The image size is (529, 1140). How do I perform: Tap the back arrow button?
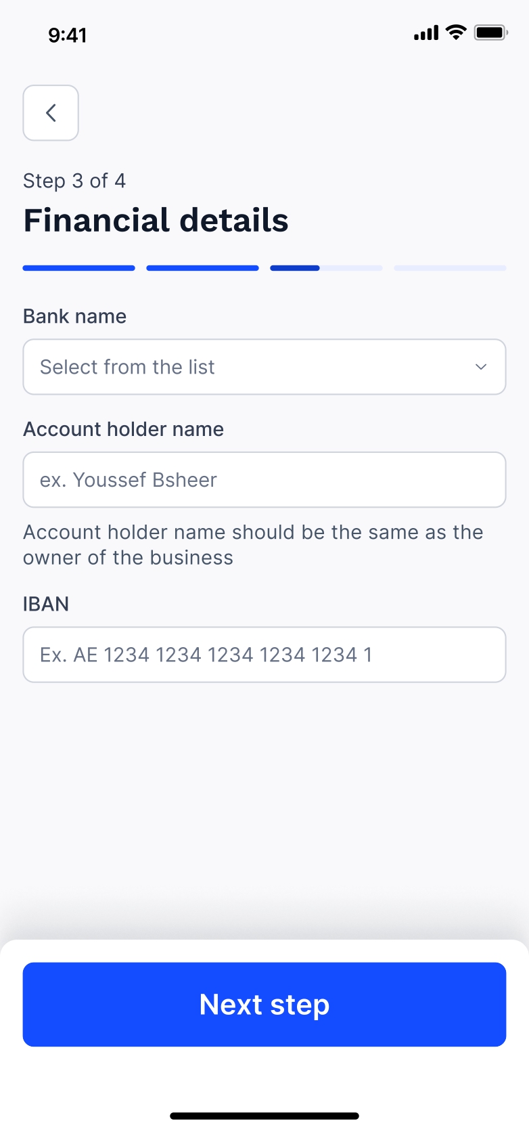click(51, 113)
